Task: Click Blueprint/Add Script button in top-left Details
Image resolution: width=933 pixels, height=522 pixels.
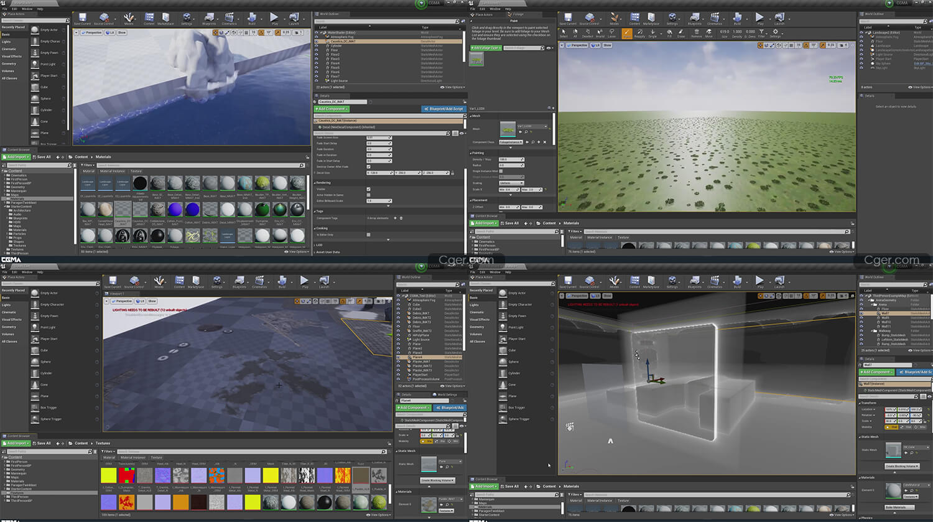Action: tap(443, 109)
